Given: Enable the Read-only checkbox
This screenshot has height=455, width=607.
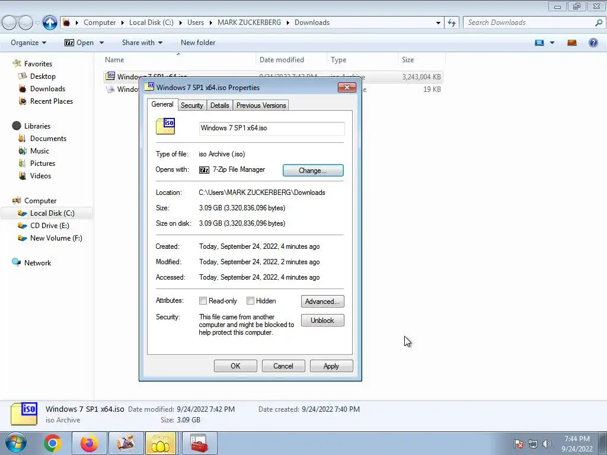Looking at the screenshot, I should coord(203,300).
